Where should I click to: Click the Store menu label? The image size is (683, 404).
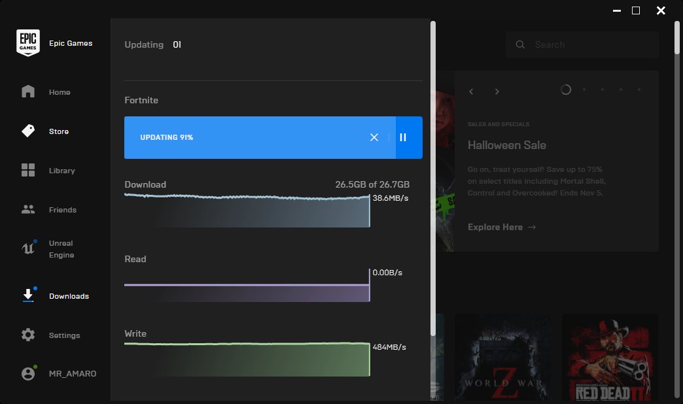point(59,131)
